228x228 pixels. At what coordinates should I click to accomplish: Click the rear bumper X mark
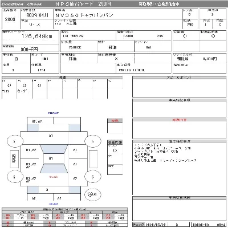tap(47, 190)
